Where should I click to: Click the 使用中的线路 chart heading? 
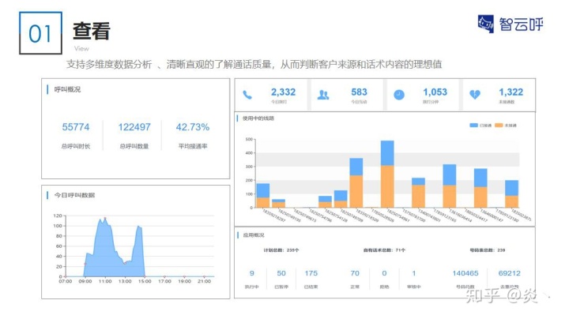click(258, 118)
